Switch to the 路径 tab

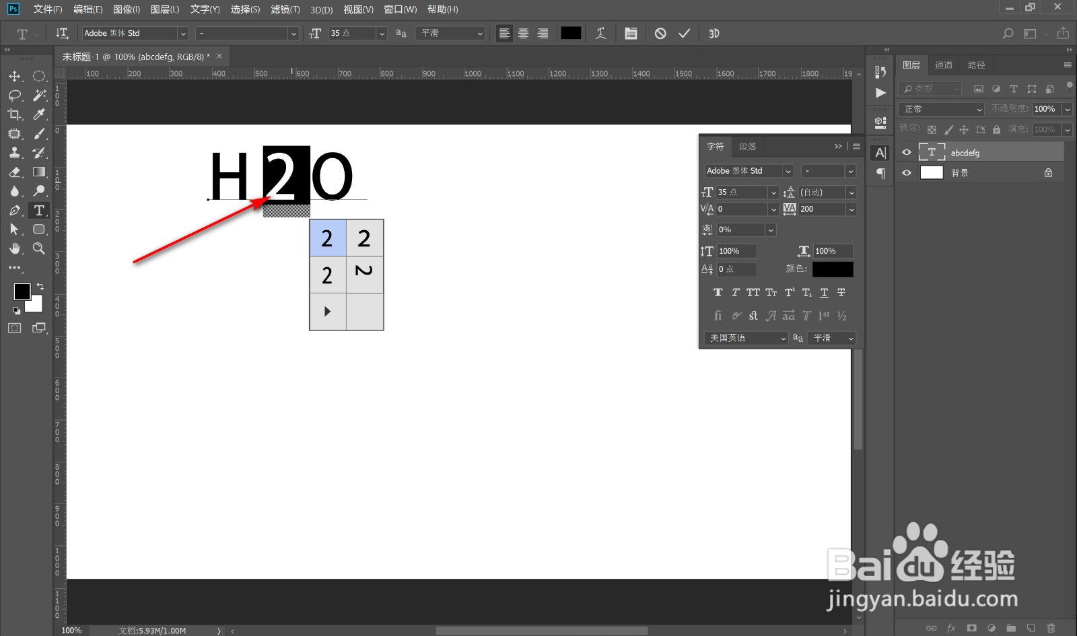[976, 65]
